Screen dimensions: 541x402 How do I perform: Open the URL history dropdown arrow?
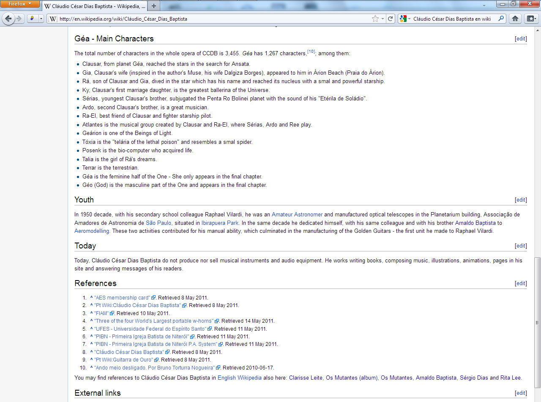[383, 19]
